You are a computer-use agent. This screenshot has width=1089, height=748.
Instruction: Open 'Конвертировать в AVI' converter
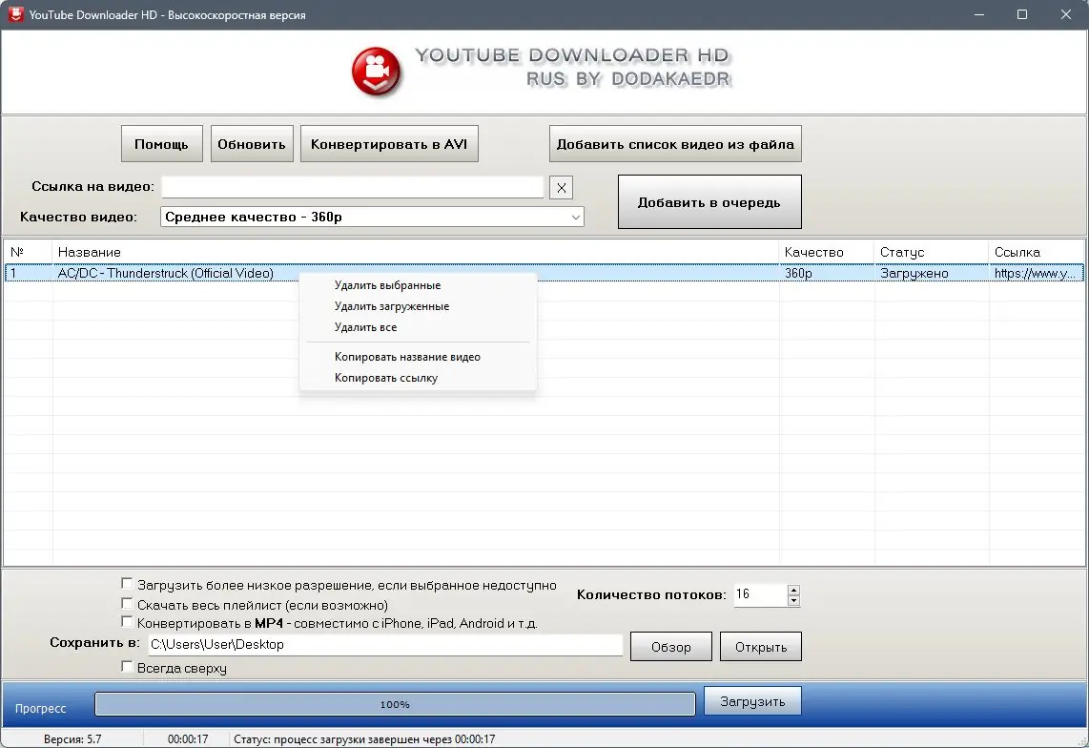[389, 143]
